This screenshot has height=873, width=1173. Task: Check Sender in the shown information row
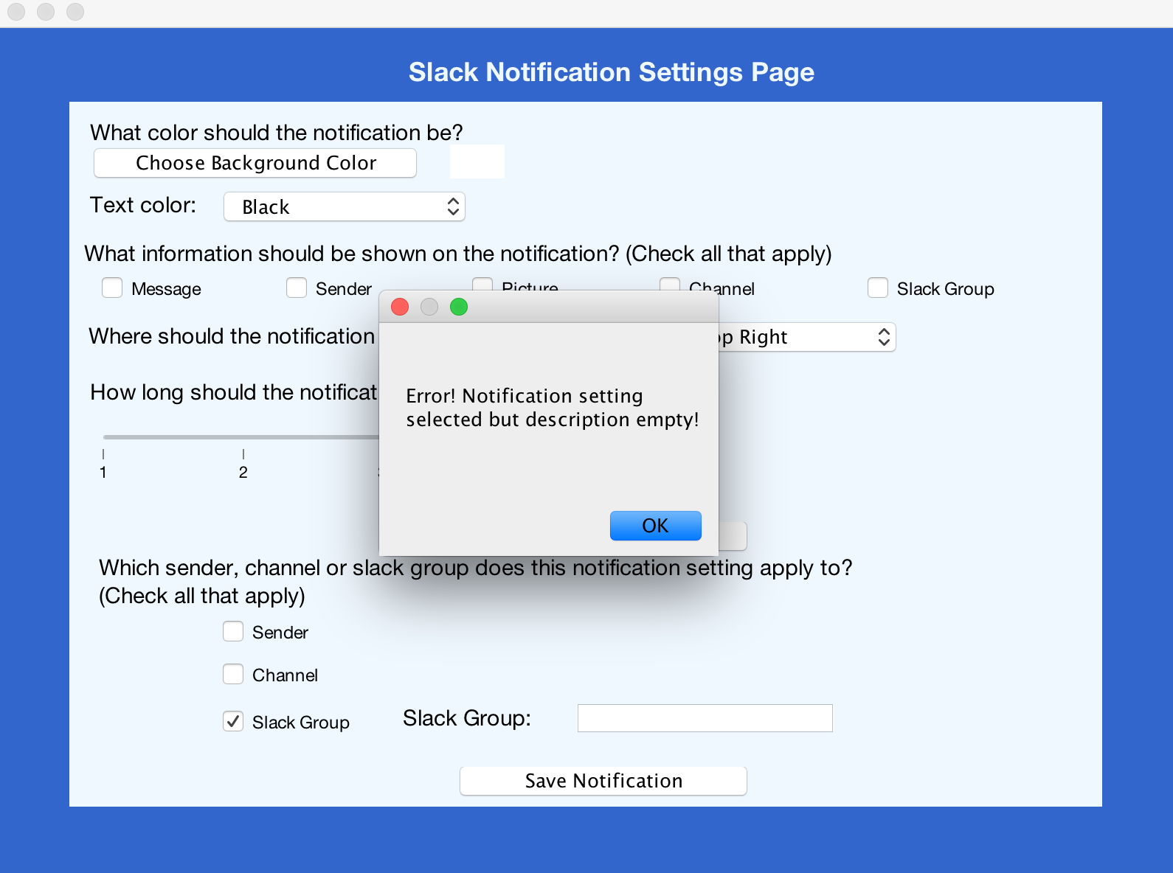click(297, 288)
